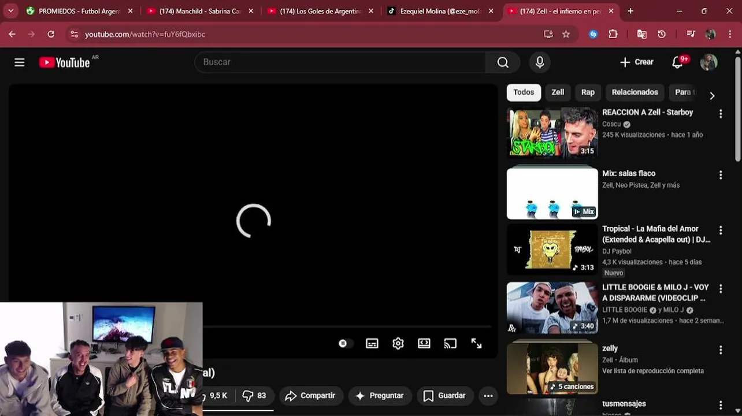Open REACCION A Zell - Starboy thumbnail
Screen dimensions: 742x416
(x=552, y=133)
